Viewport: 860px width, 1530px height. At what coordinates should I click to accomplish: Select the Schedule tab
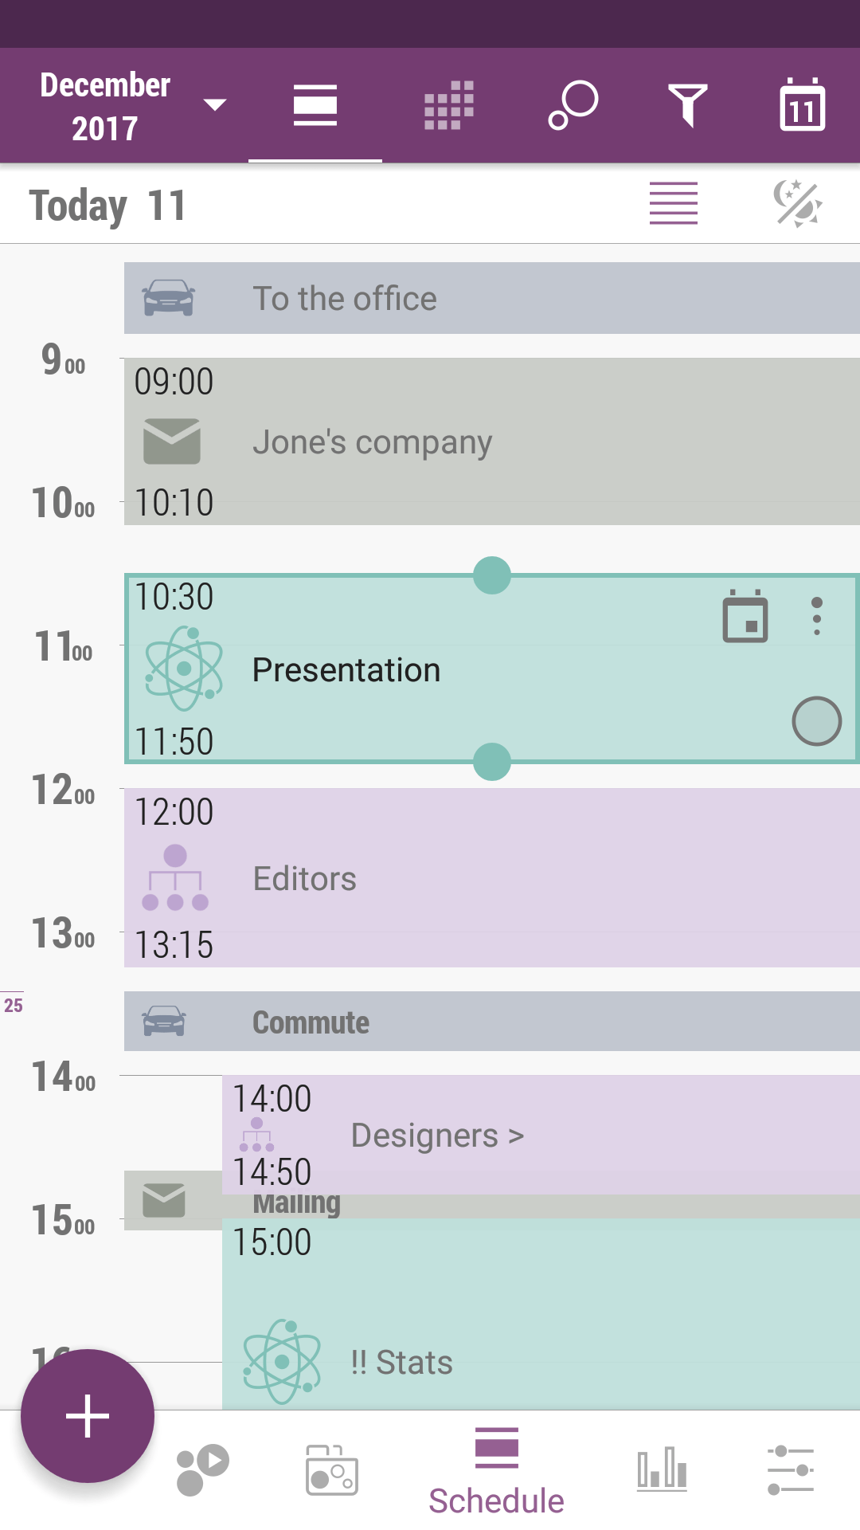coord(496,1470)
